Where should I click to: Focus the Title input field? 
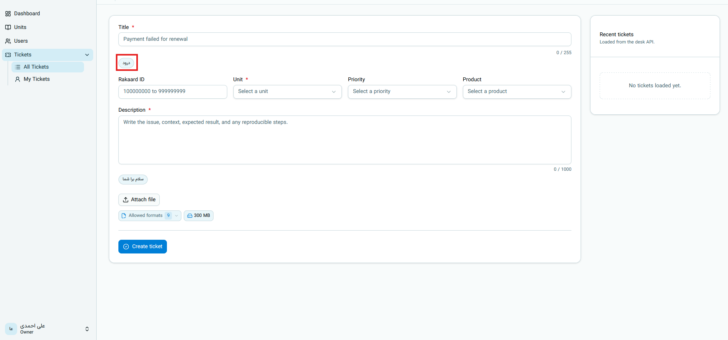pyautogui.click(x=345, y=39)
